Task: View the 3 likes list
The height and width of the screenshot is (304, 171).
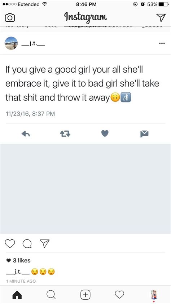Action: pyautogui.click(x=18, y=260)
